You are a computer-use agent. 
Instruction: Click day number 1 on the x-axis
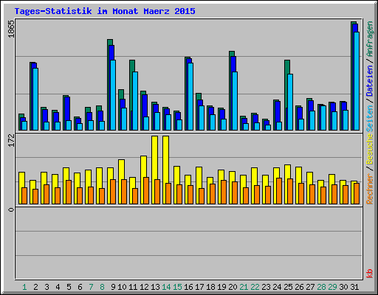[24, 287]
